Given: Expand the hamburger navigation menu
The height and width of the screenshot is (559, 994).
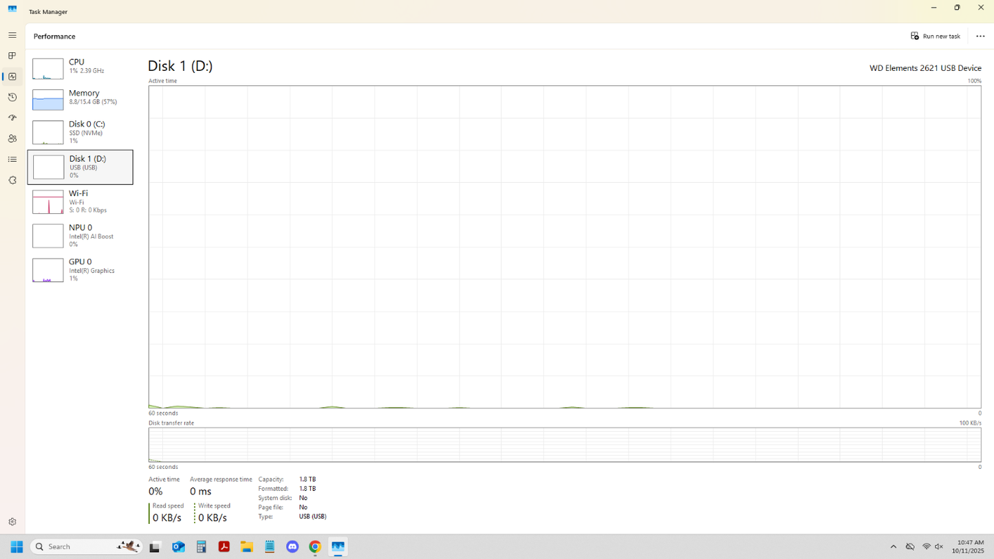Looking at the screenshot, I should tap(12, 35).
